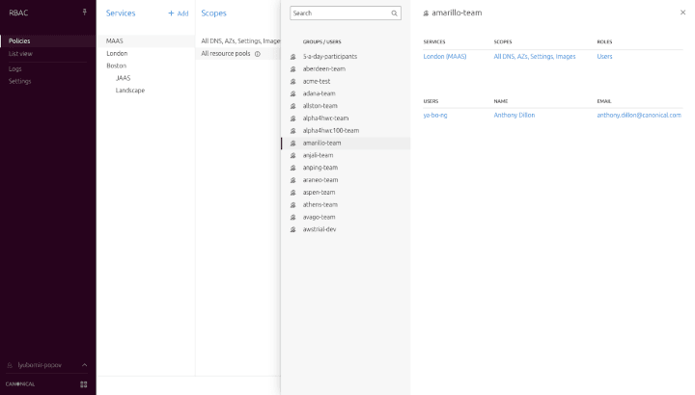The height and width of the screenshot is (395, 695).
Task: Select allston-team group name
Action: point(320,106)
